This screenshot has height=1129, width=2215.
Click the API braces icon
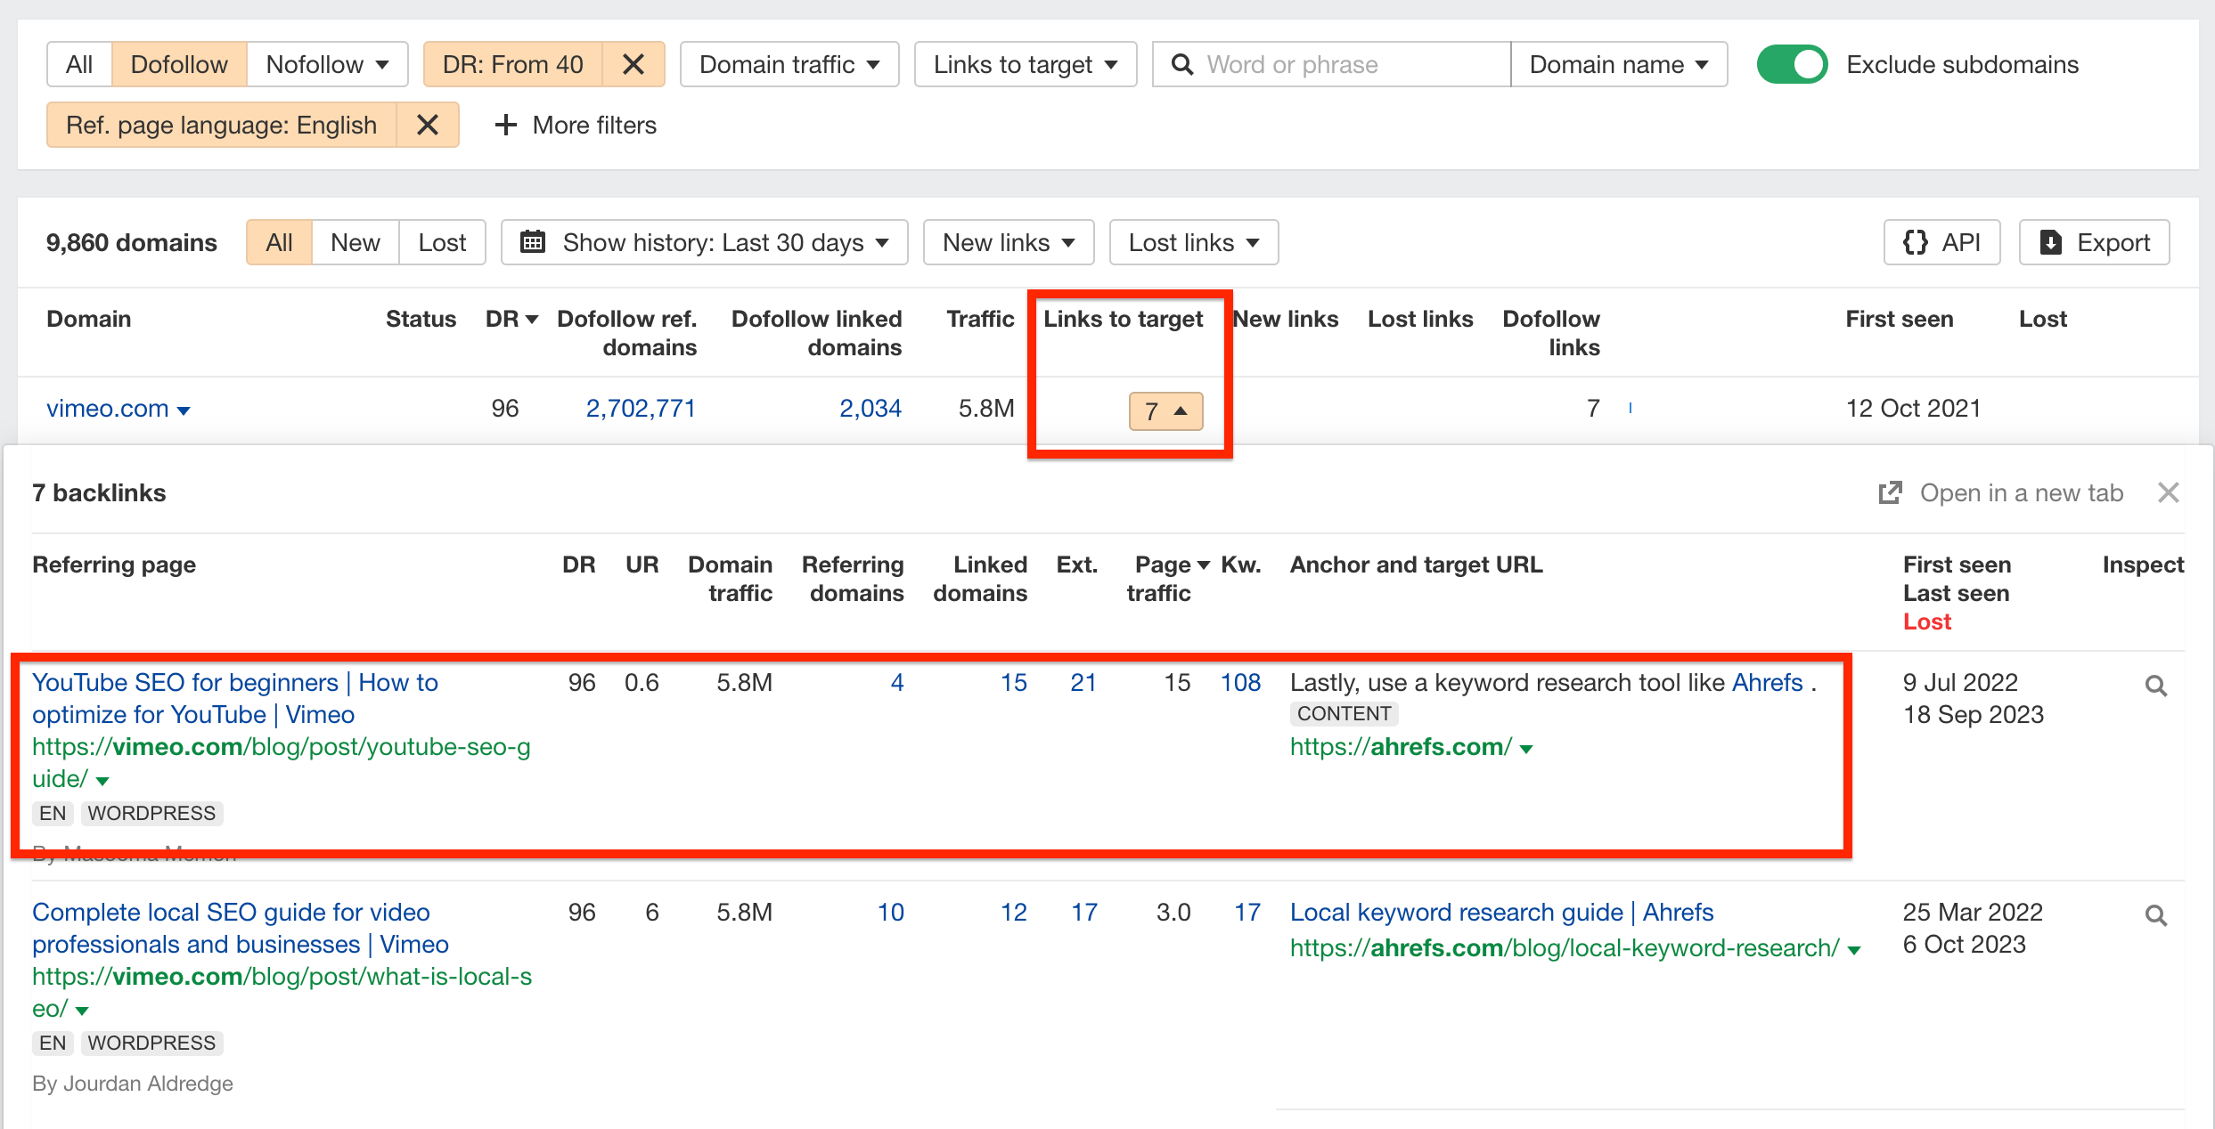coord(1916,242)
